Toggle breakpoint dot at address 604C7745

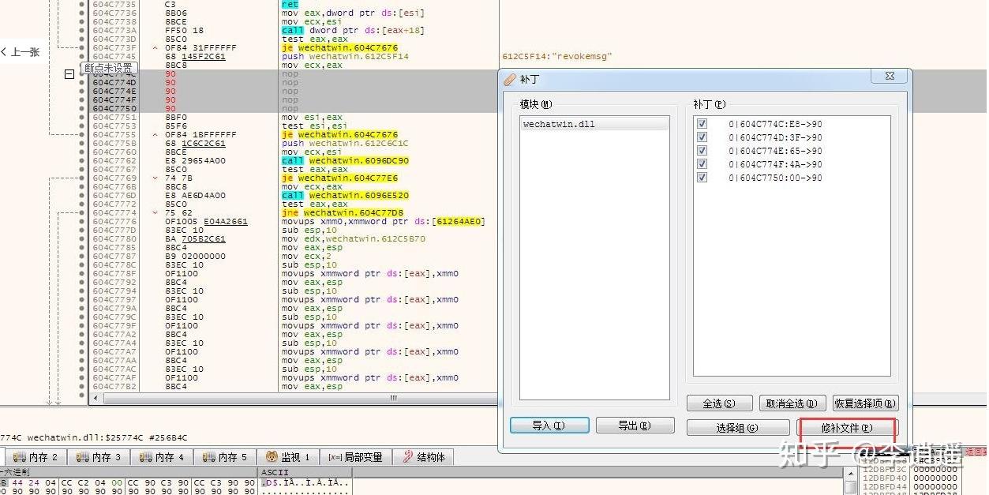pos(82,57)
